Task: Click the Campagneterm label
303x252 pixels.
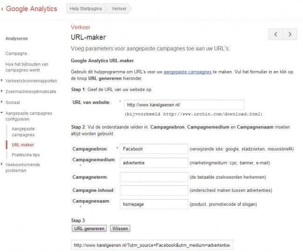Action: 90,177
